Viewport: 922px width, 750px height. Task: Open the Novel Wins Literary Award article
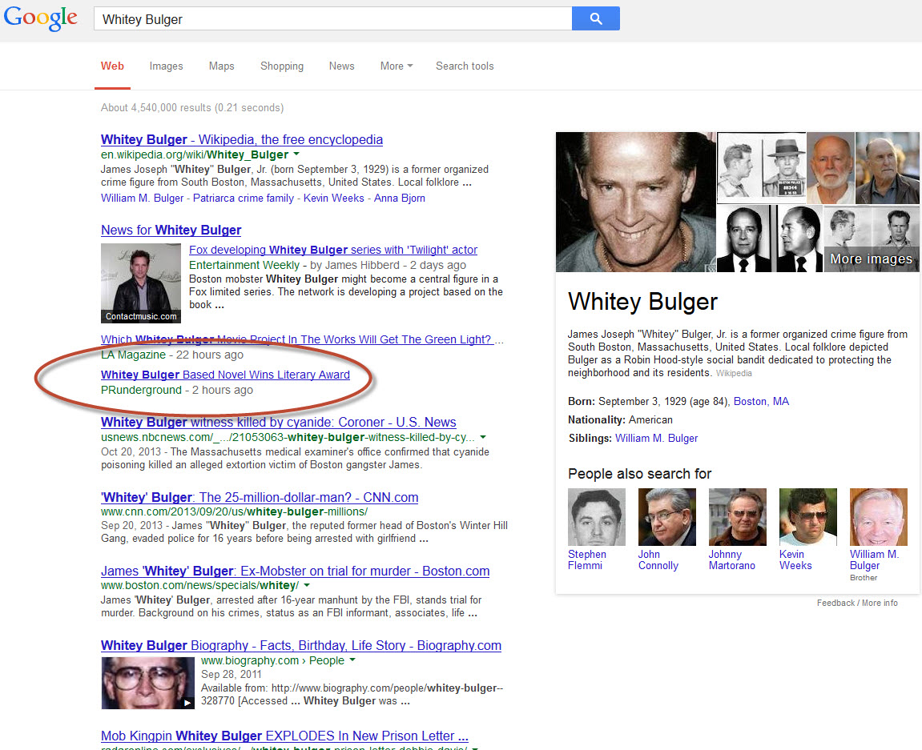(225, 375)
